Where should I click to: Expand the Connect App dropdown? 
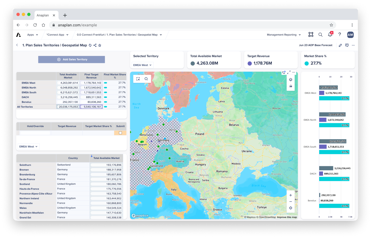pos(57,35)
